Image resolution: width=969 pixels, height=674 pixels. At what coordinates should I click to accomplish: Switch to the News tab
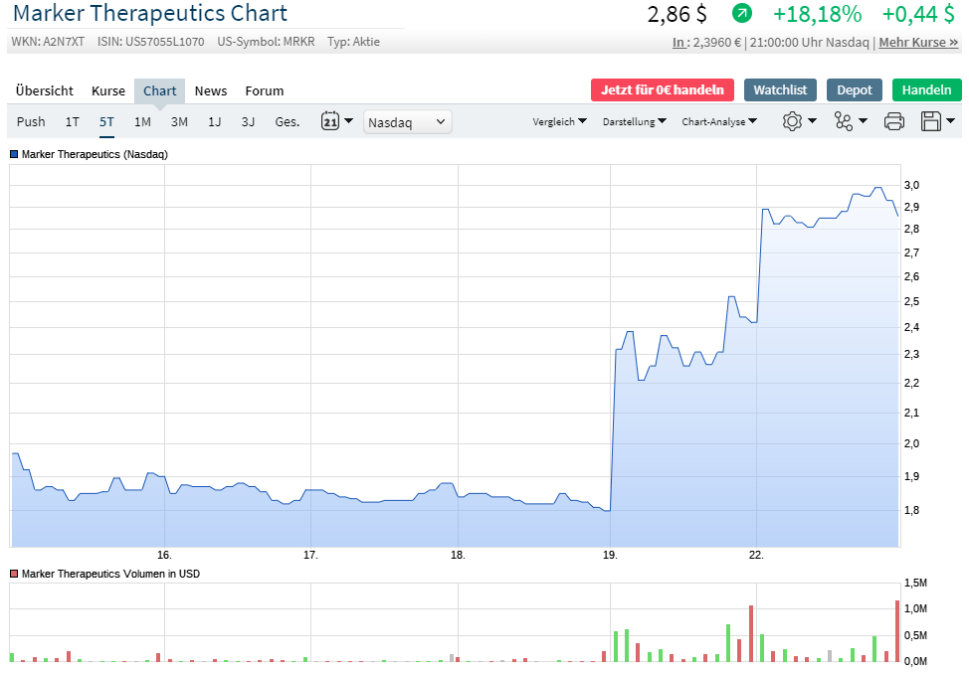pos(211,90)
